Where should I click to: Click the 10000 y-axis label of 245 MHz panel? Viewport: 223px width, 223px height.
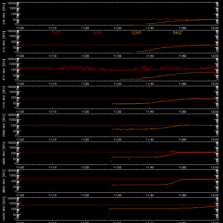pos(12,3)
